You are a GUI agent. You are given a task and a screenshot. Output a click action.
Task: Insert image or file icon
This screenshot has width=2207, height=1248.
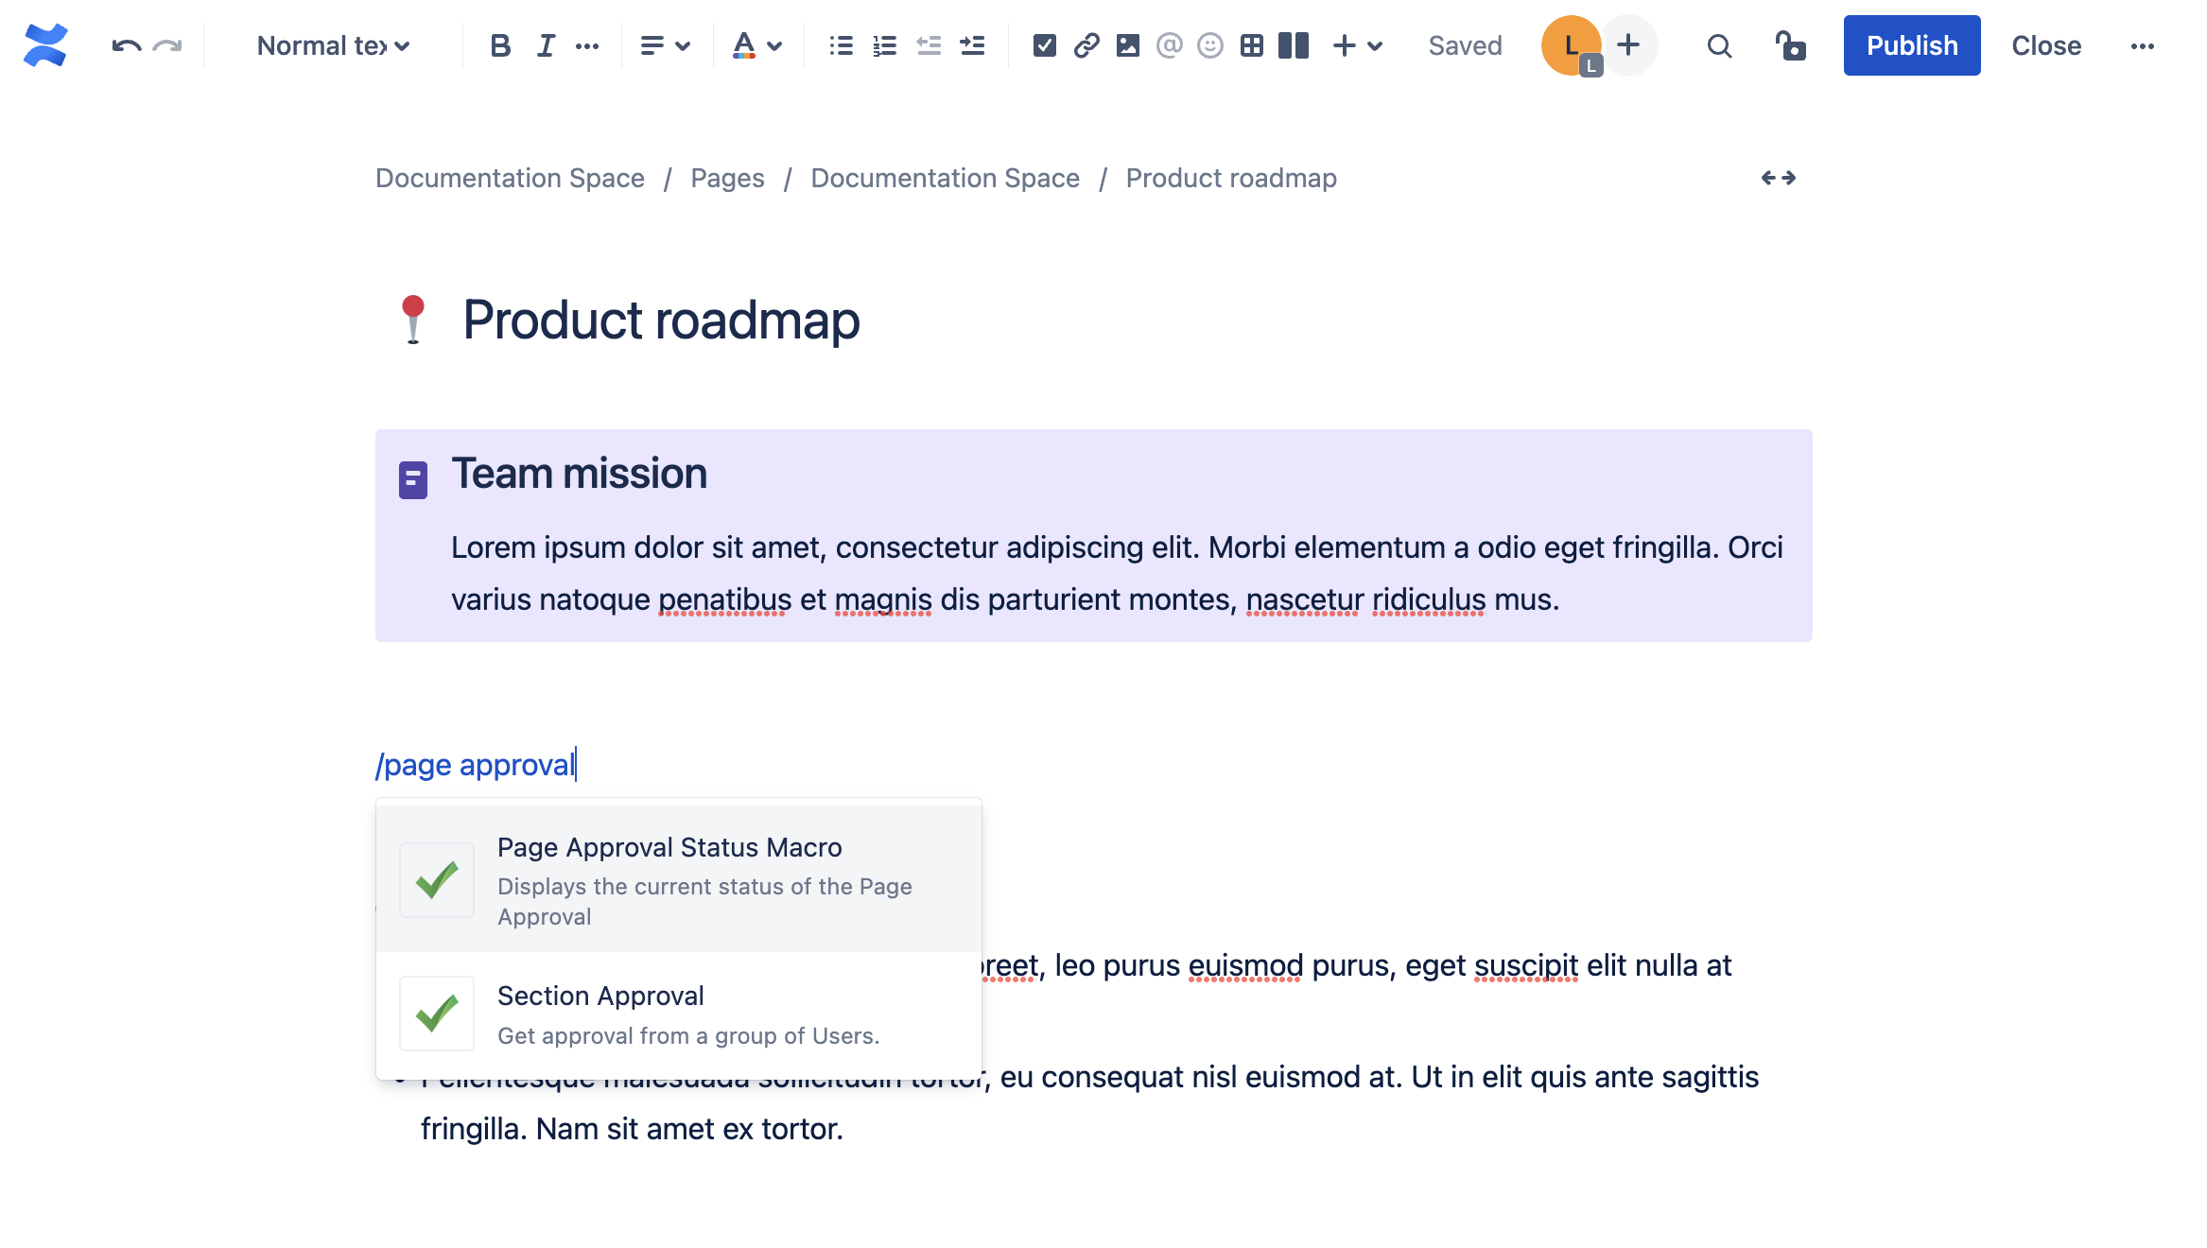[1127, 45]
